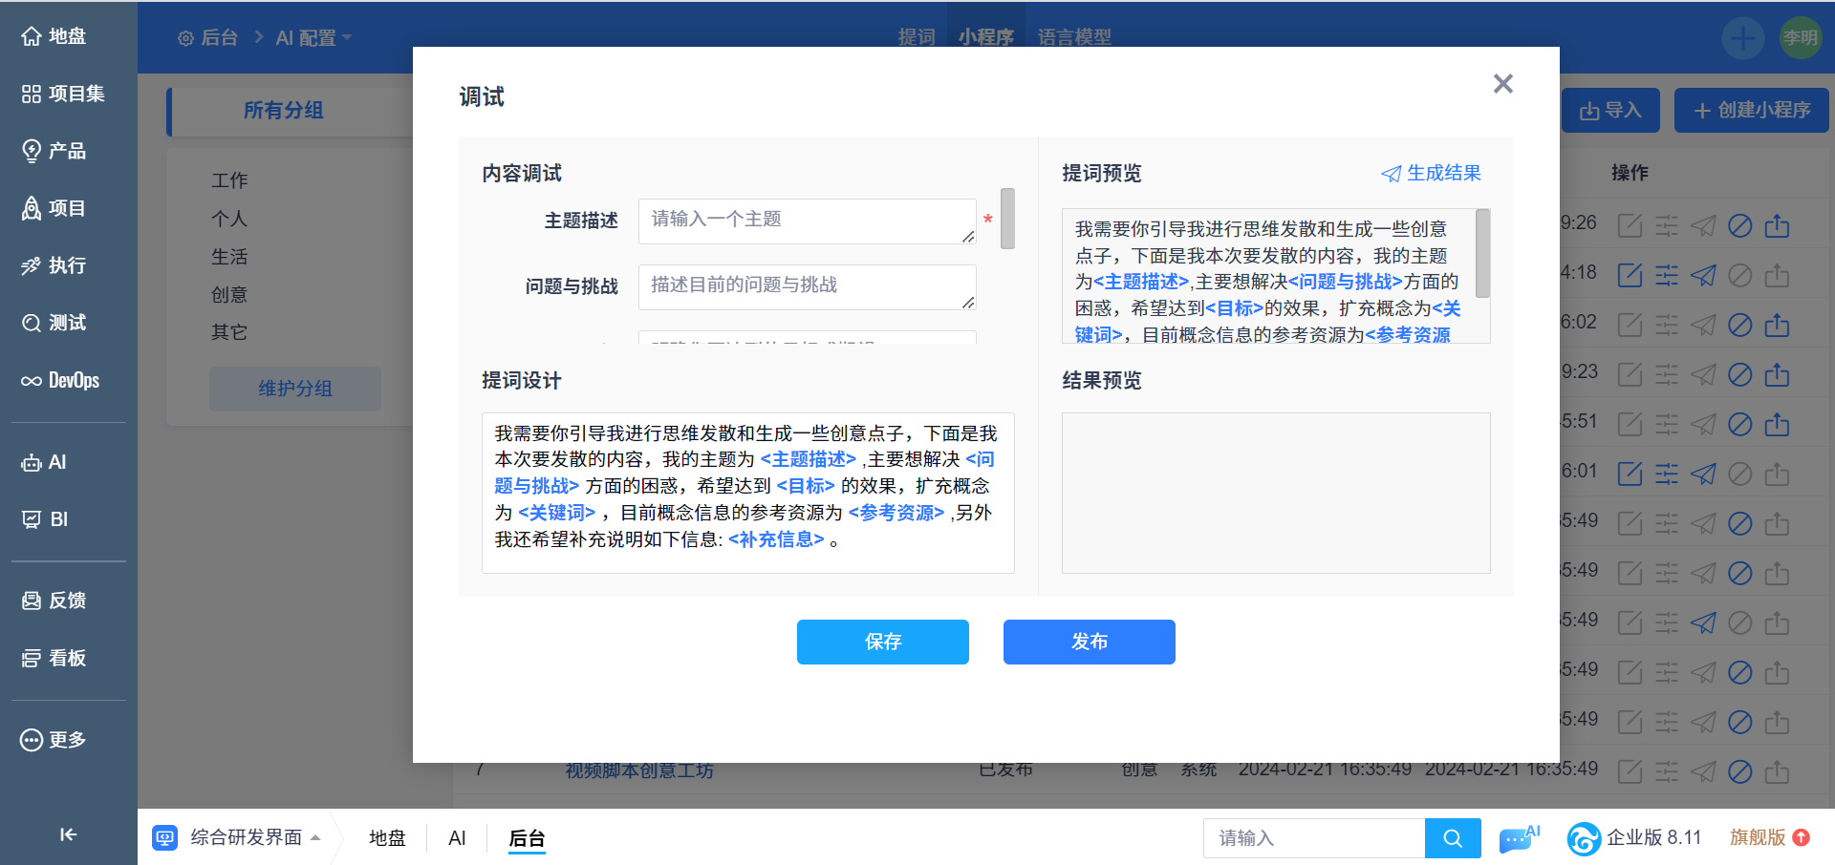Open the 执行 module
1835x865 pixels.
click(54, 265)
